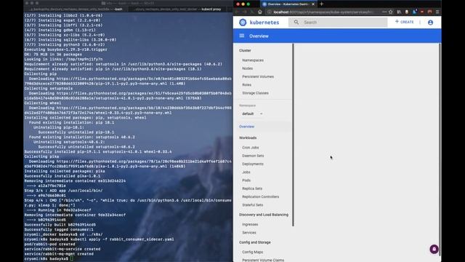The image size is (465, 262).
Task: Open Config Maps in the sidebar
Action: click(252, 253)
